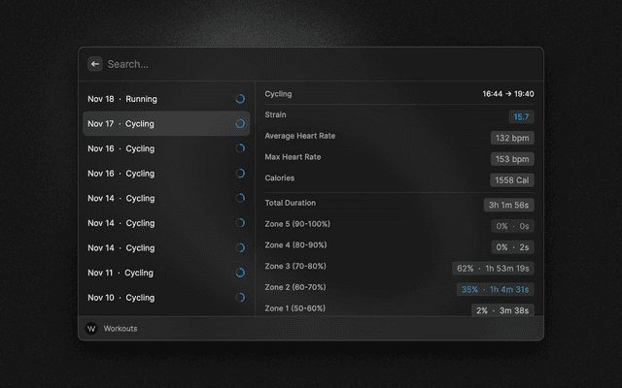Click the 132 bpm average heart rate tag
This screenshot has height=388, width=622.
point(512,138)
